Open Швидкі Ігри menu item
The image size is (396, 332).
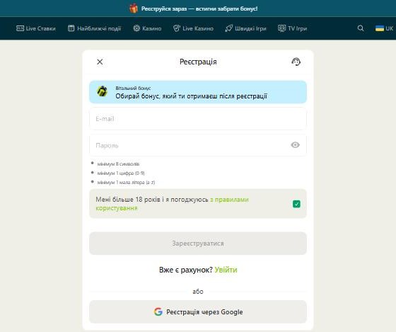(x=245, y=28)
